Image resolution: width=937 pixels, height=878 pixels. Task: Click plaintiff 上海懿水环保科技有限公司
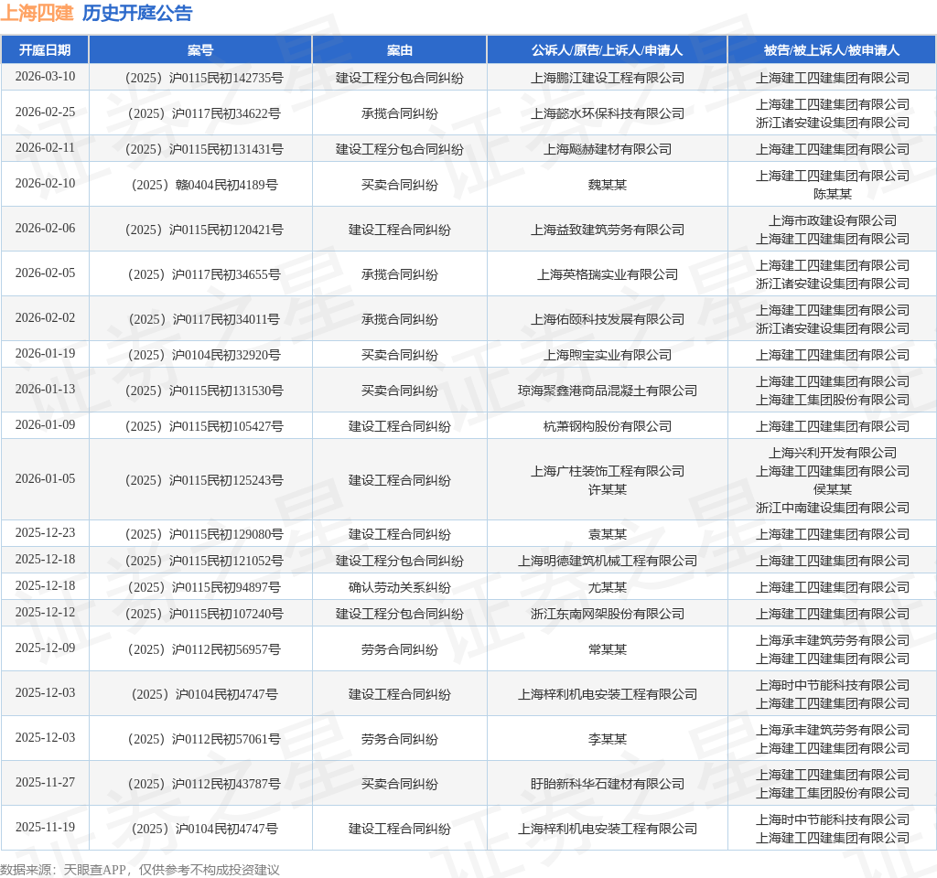(608, 113)
